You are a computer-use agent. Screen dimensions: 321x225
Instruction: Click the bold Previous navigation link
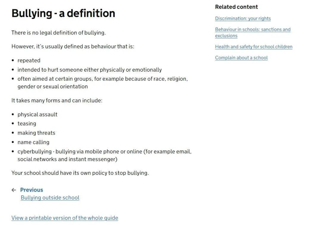pyautogui.click(x=32, y=190)
